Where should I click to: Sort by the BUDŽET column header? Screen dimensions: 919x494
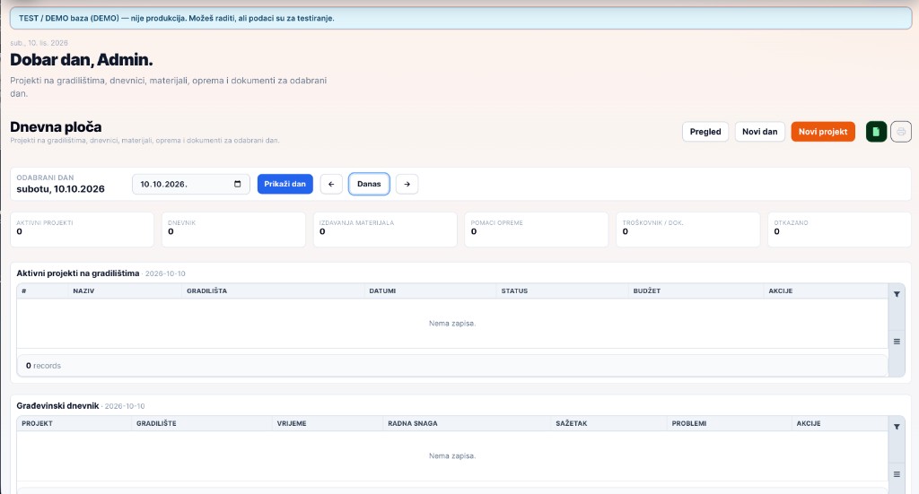[x=647, y=290]
